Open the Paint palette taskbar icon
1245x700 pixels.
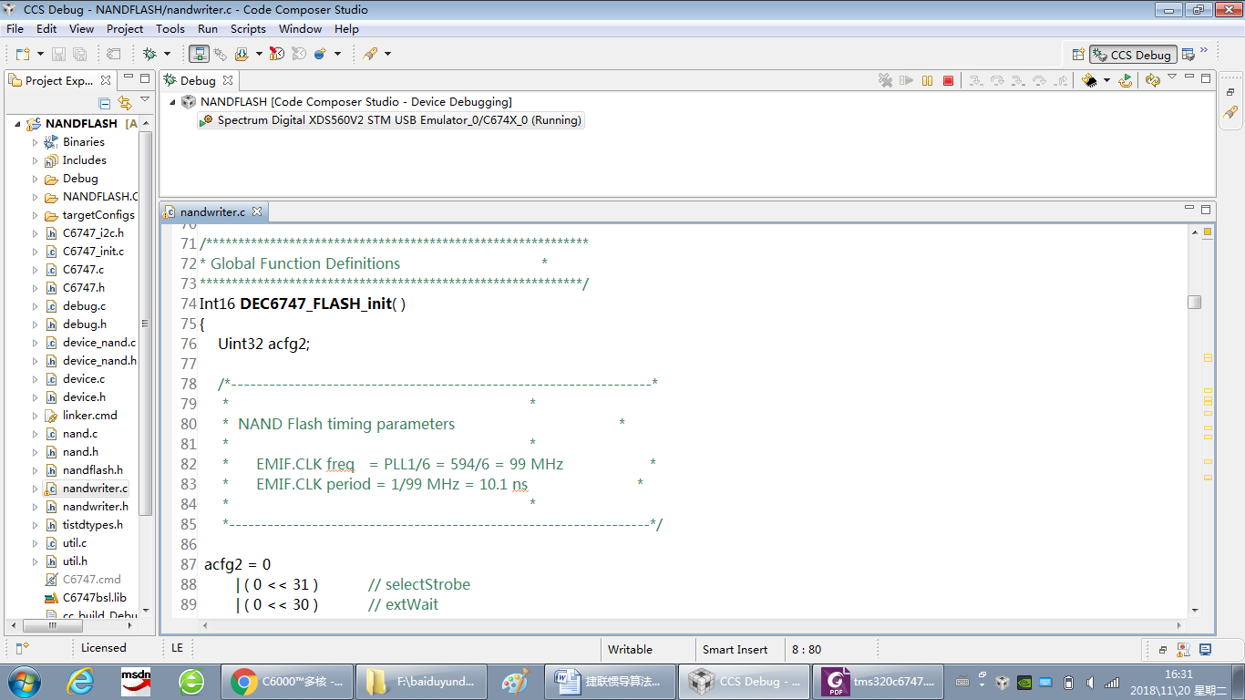516,681
